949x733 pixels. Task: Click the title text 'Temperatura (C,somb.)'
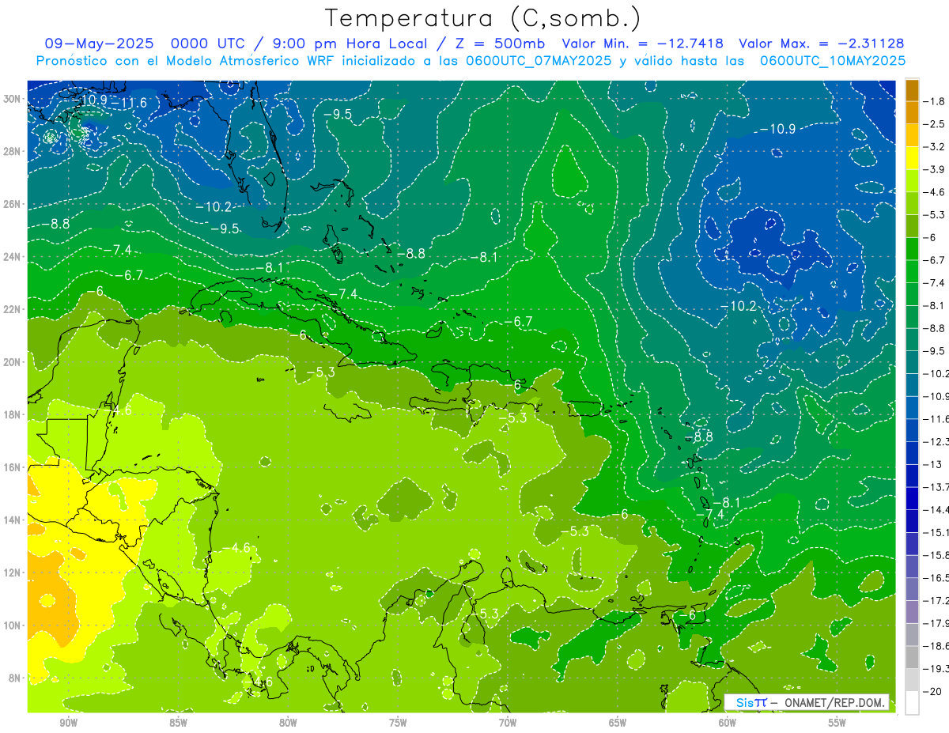(483, 18)
